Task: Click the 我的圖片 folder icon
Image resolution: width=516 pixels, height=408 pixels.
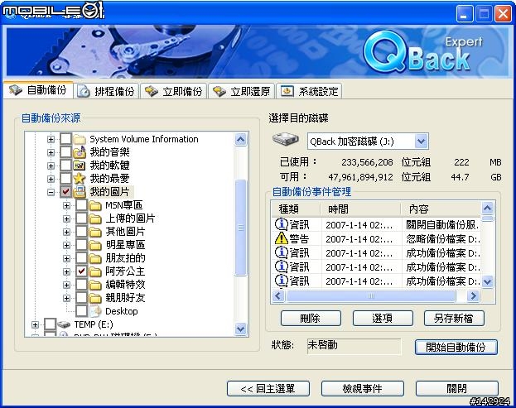Action: point(80,192)
